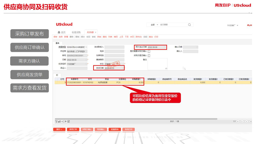Select the 基本 section tab
256x144 pixels.
click(x=57, y=43)
